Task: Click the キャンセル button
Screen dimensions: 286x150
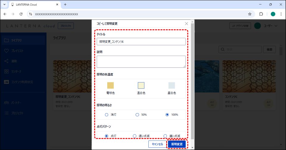Action: pyautogui.click(x=157, y=144)
